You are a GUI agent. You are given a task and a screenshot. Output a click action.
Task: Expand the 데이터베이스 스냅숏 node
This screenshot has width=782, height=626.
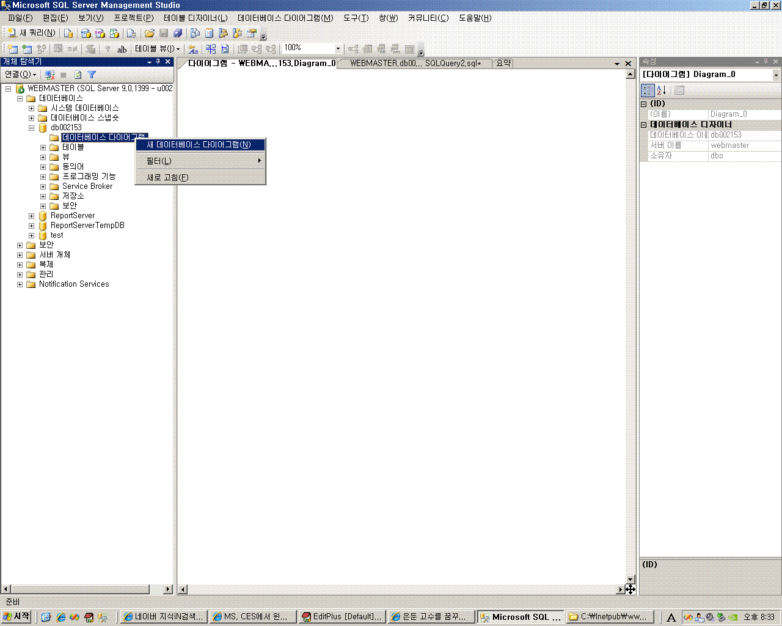tap(32, 118)
